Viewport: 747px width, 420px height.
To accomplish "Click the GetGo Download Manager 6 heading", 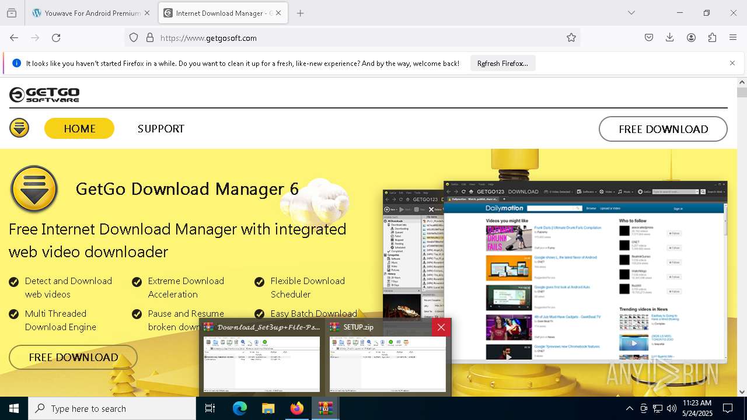I will [187, 189].
